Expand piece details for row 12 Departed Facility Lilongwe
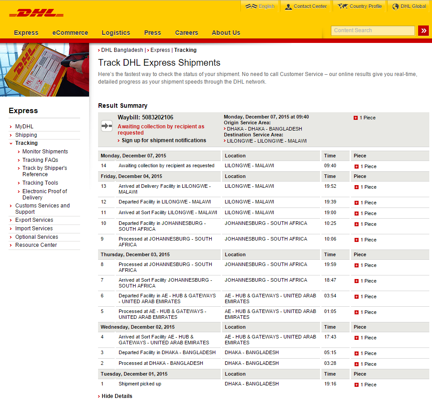Viewport: 432px width, 402px height. 356,203
